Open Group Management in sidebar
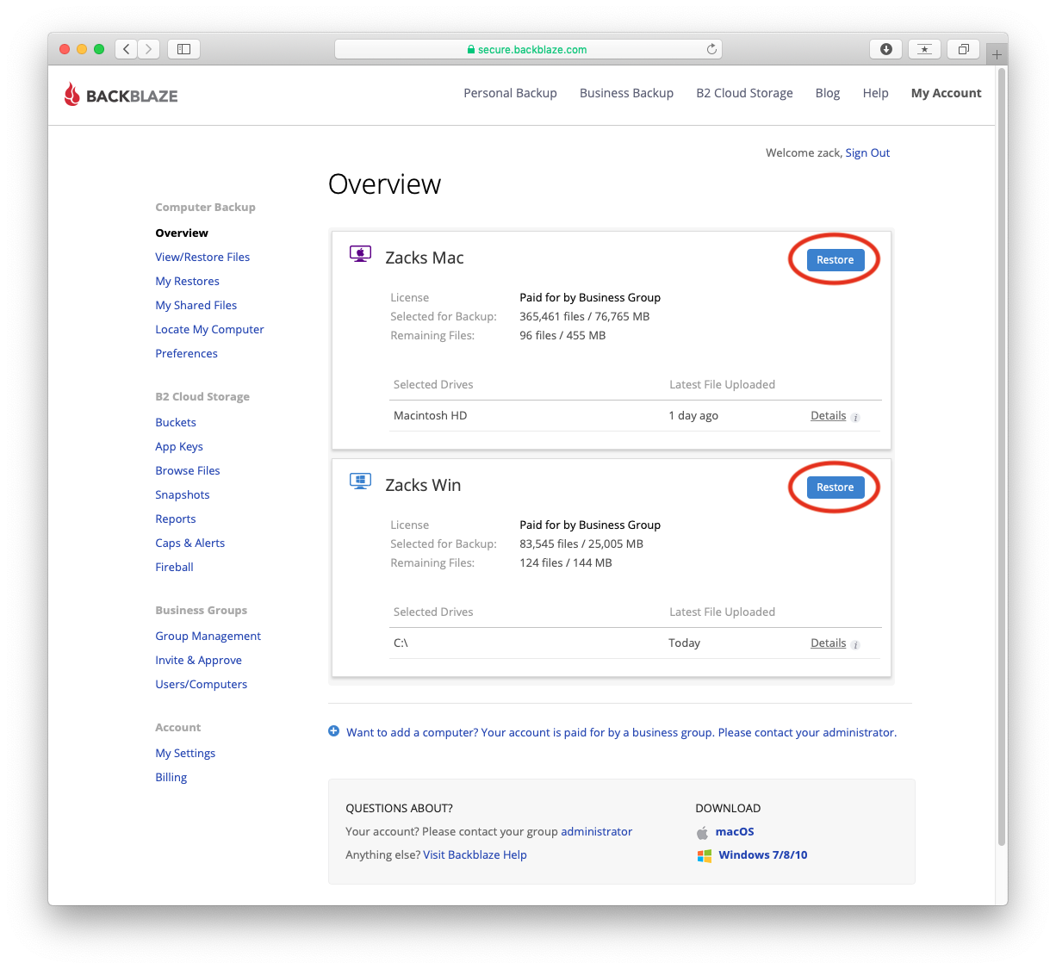This screenshot has width=1056, height=969. [208, 636]
